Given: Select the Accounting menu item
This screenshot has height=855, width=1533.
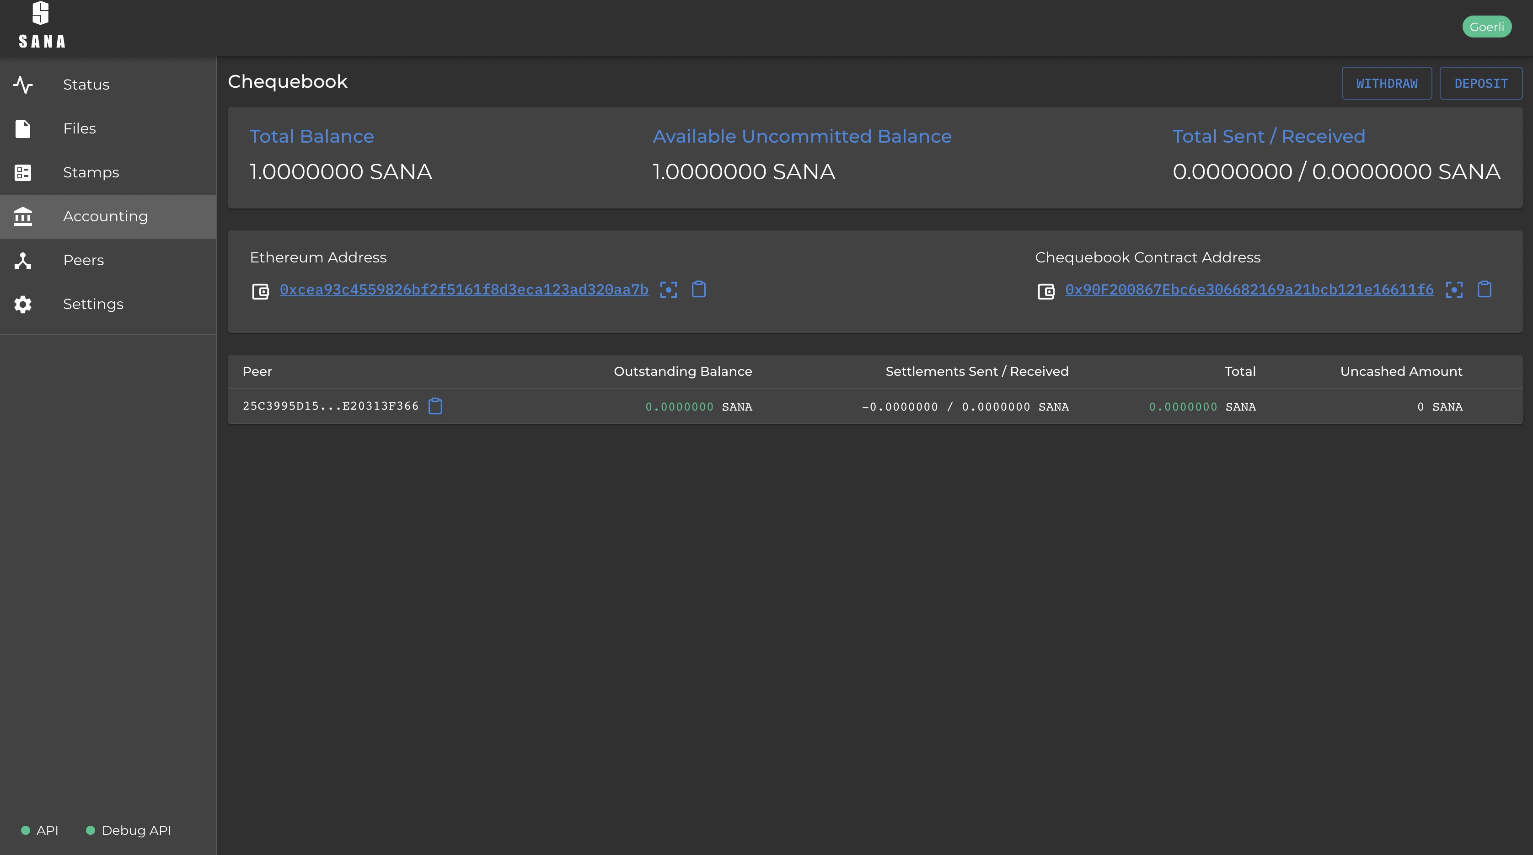Looking at the screenshot, I should pyautogui.click(x=105, y=217).
